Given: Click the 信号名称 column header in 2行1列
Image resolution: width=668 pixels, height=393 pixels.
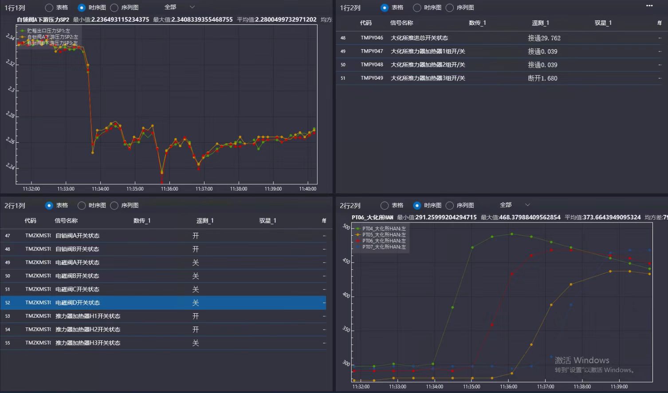Looking at the screenshot, I should [x=66, y=221].
